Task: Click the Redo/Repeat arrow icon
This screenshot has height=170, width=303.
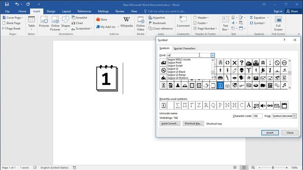Action: pyautogui.click(x=28, y=4)
